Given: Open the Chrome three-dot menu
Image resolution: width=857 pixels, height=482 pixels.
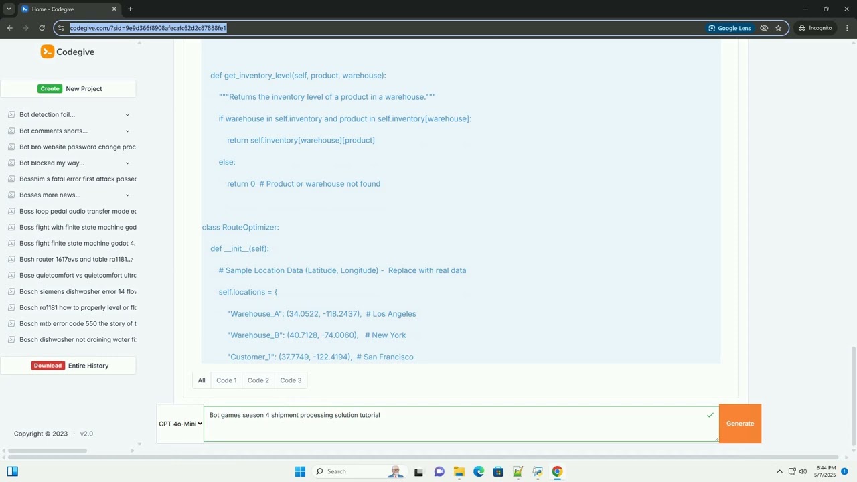Looking at the screenshot, I should pos(848,28).
